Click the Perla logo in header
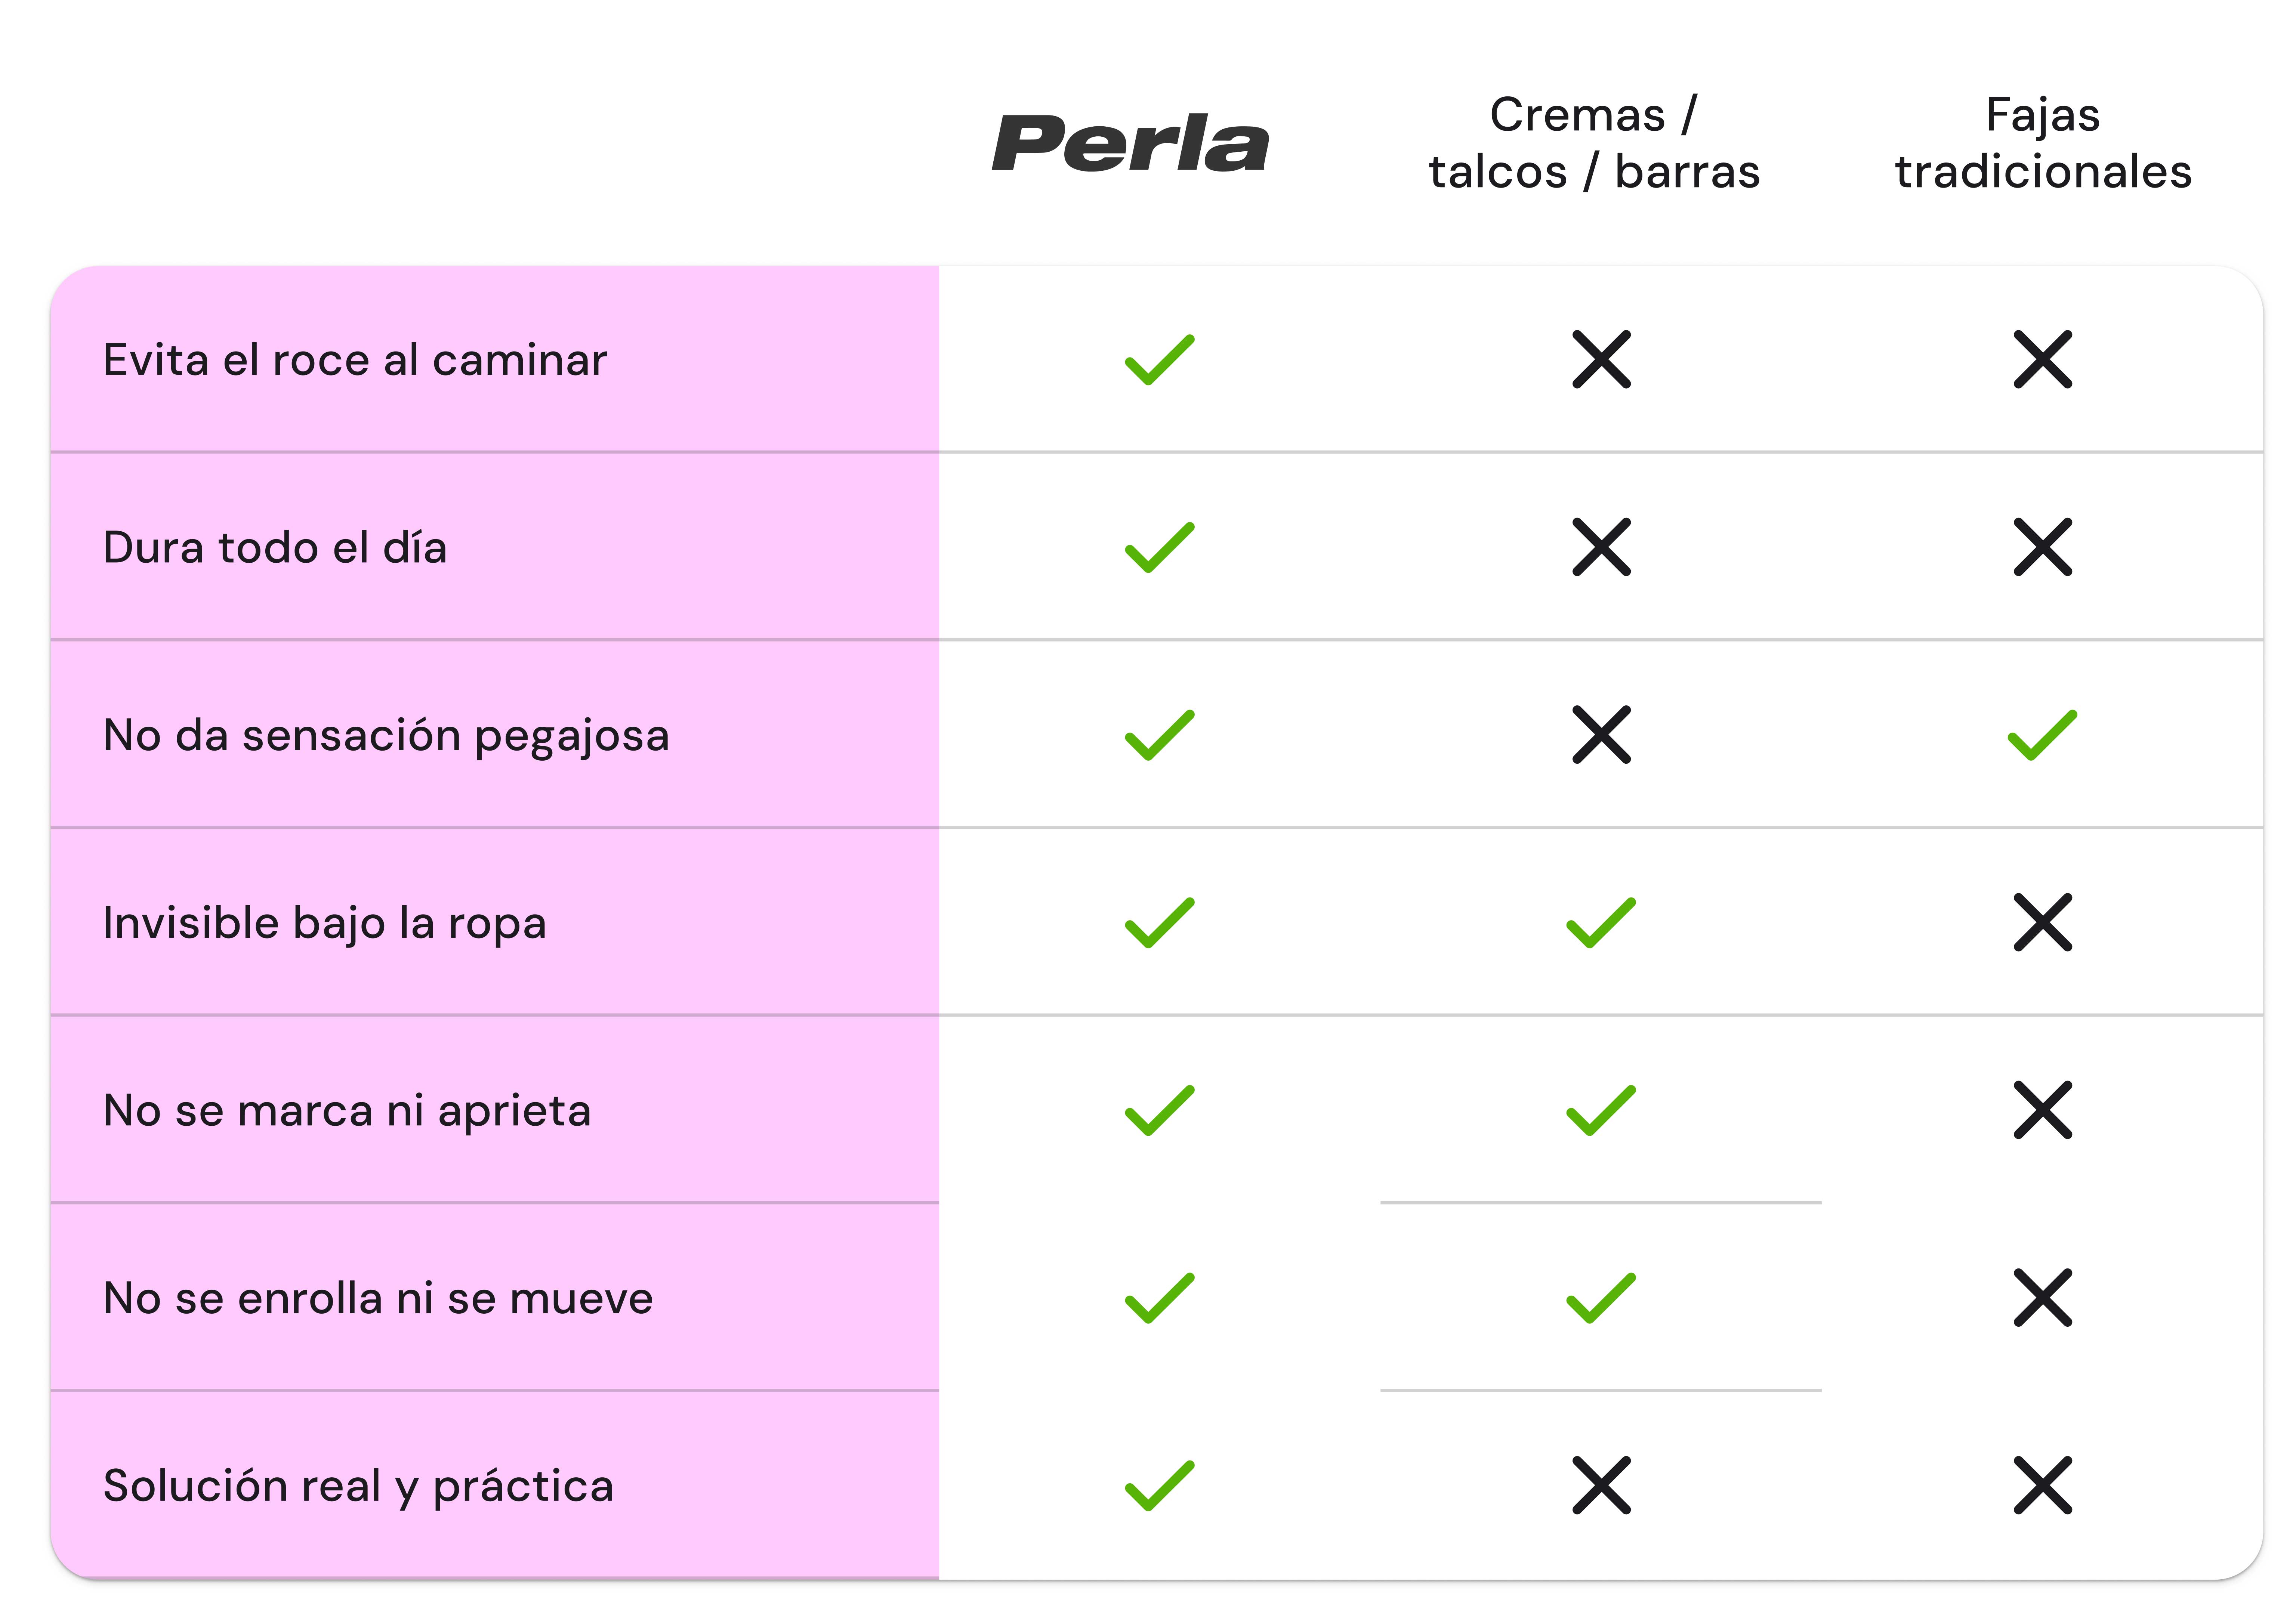 [x=1130, y=144]
